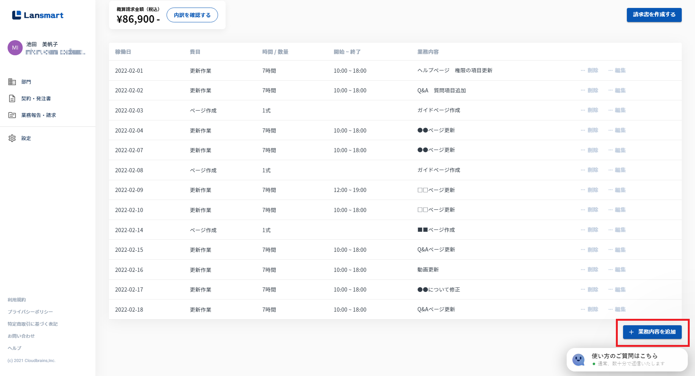Click the Lansmart logo
695x376 pixels.
click(x=37, y=15)
